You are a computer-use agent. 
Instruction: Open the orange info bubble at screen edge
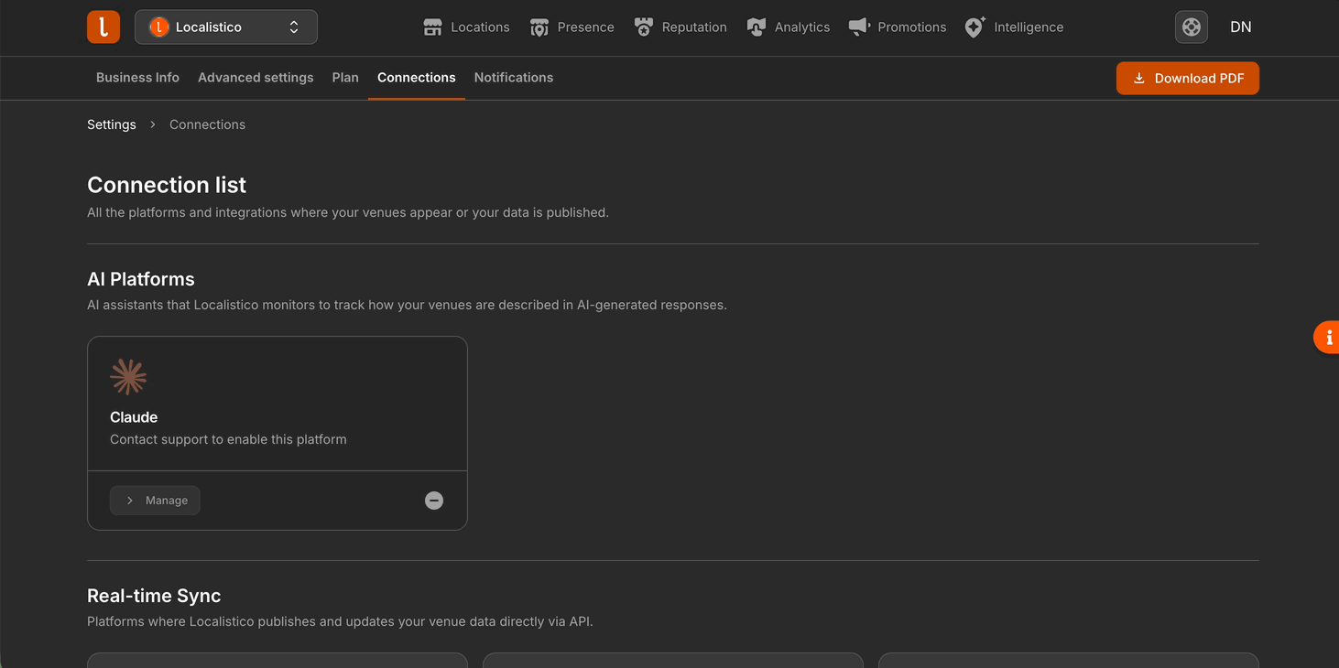[1327, 338]
